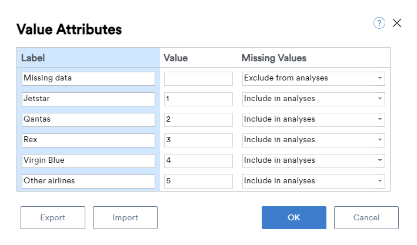
Task: Expand Missing Values dropdown for Qantas
Action: point(313,120)
